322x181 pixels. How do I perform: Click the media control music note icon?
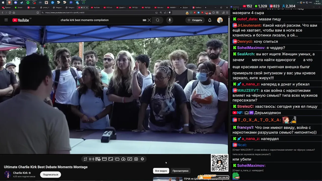coord(224,13)
